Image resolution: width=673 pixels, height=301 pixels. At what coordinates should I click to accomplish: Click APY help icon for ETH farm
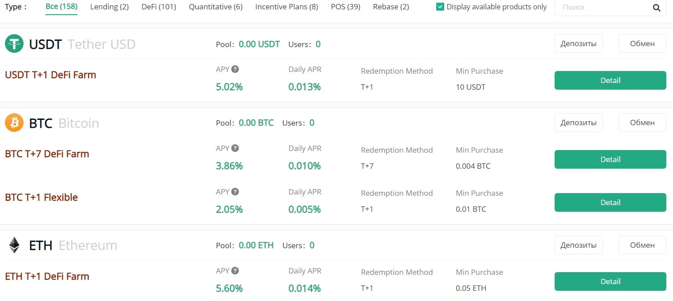(x=235, y=271)
